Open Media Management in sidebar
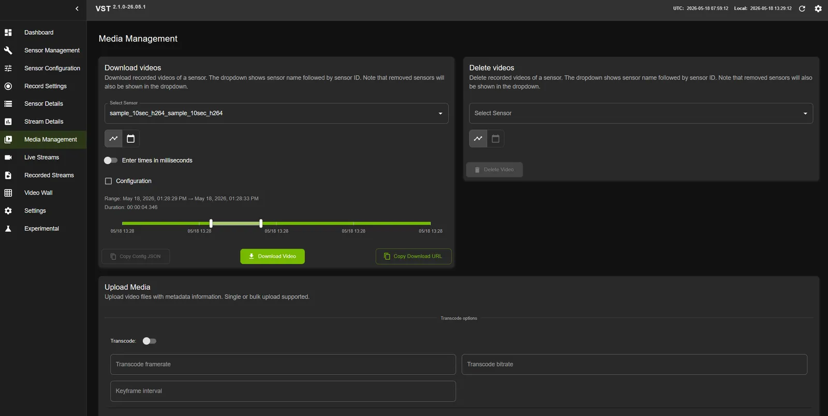This screenshot has height=416, width=828. (43, 140)
